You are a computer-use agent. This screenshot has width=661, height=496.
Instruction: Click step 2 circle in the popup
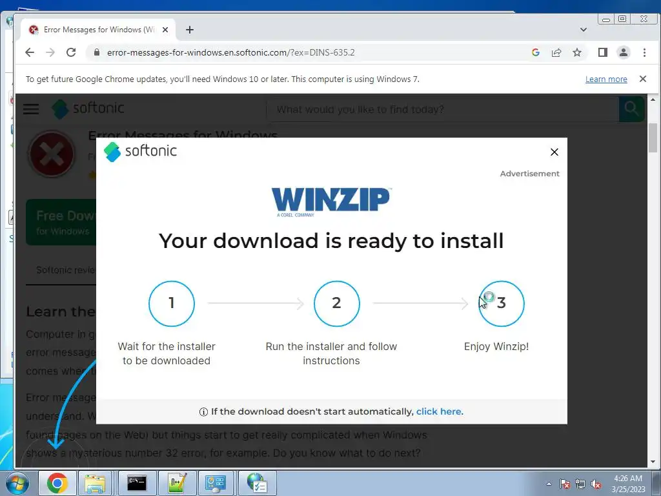336,304
